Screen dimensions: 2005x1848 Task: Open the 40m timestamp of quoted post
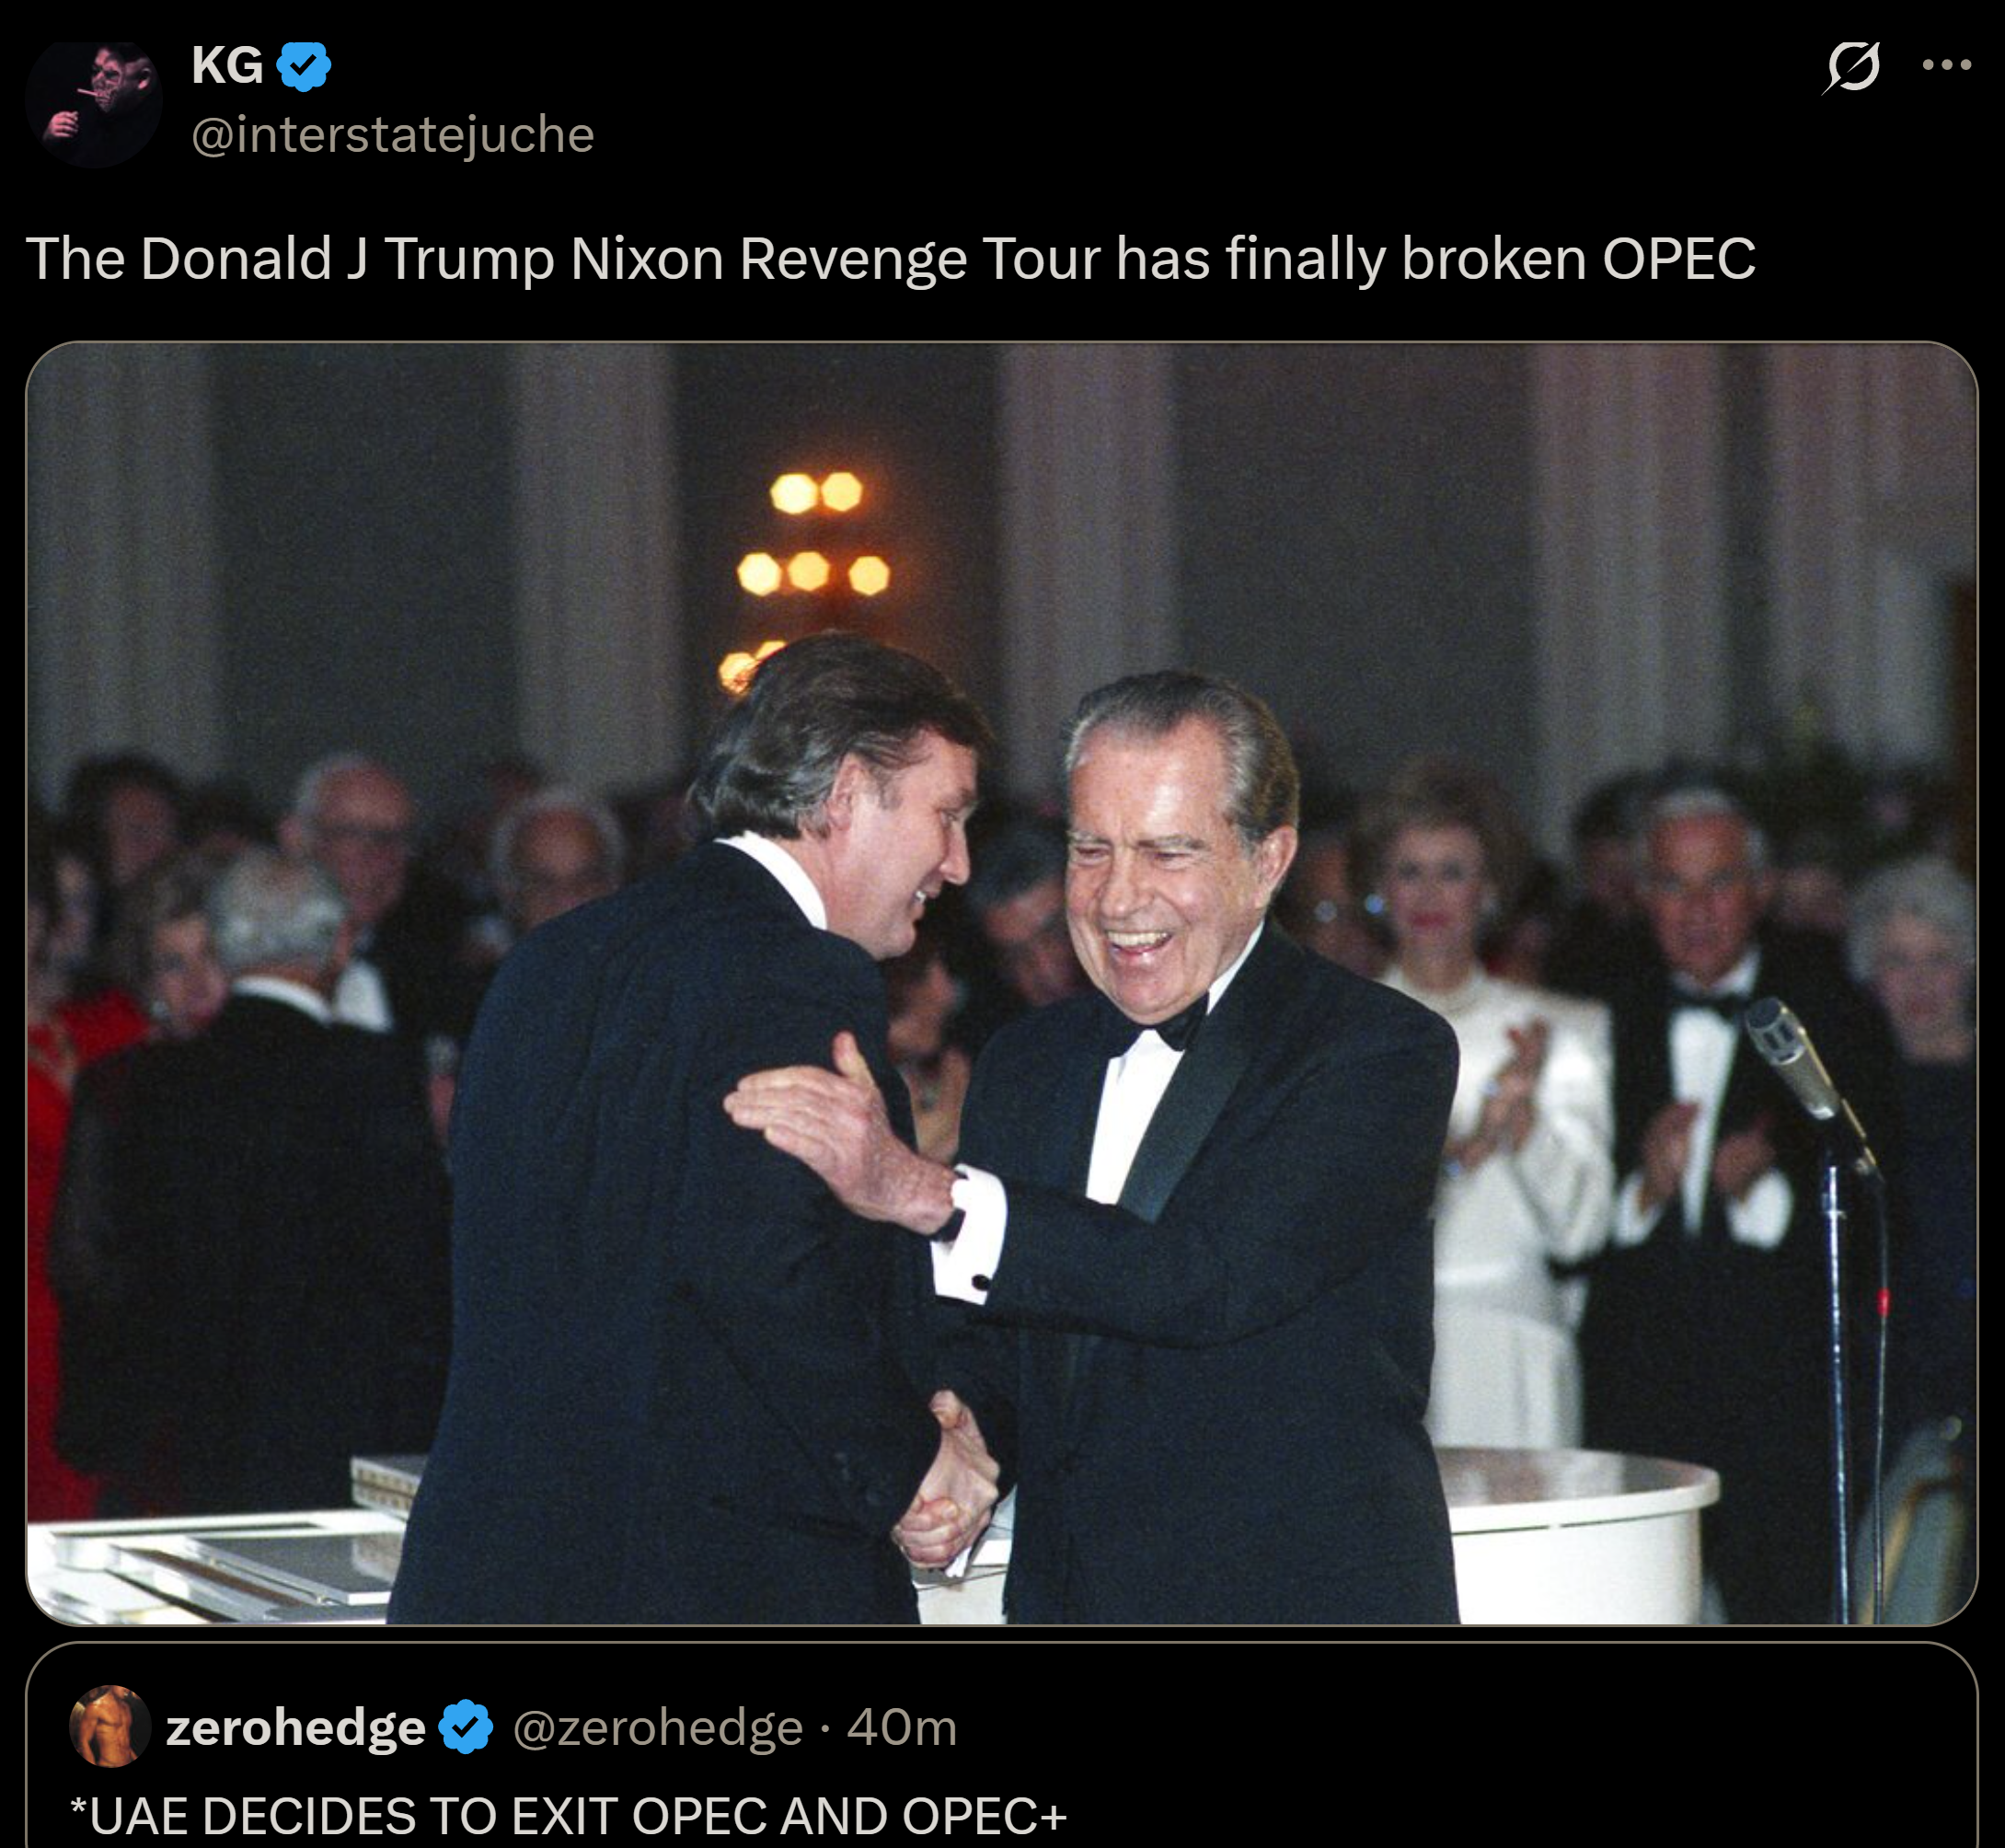pos(902,1727)
